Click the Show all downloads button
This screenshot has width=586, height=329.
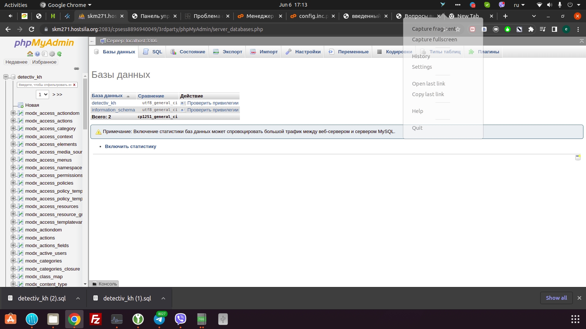556,298
